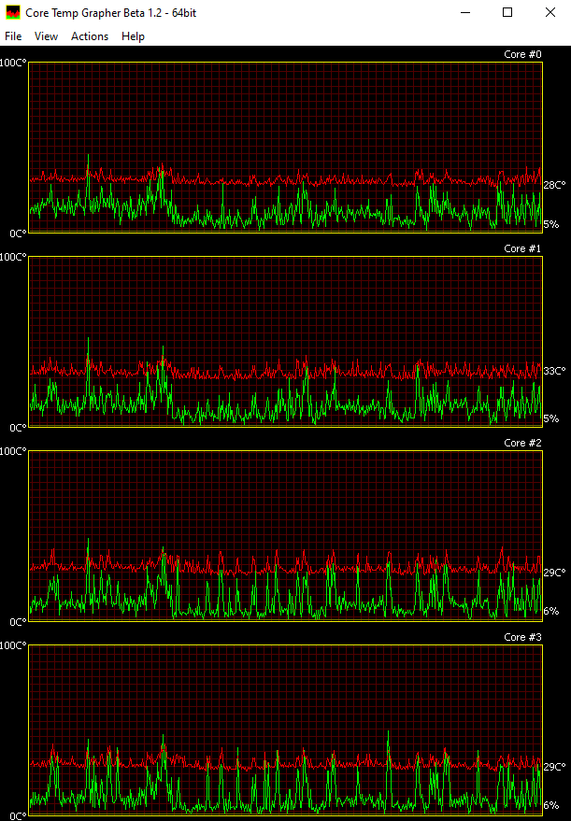The height and width of the screenshot is (821, 571).
Task: Click Core #2's 6% load value
Action: [551, 611]
